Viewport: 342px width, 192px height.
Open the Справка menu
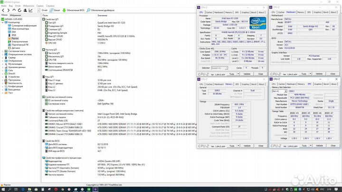[x=50, y=6]
